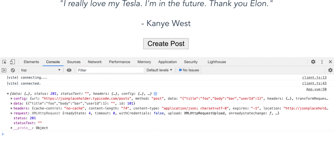Open the DevTools three-dot menu
This screenshot has height=146, width=334.
click(x=322, y=62)
